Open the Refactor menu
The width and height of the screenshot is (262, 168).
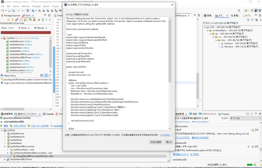click(x=26, y=6)
